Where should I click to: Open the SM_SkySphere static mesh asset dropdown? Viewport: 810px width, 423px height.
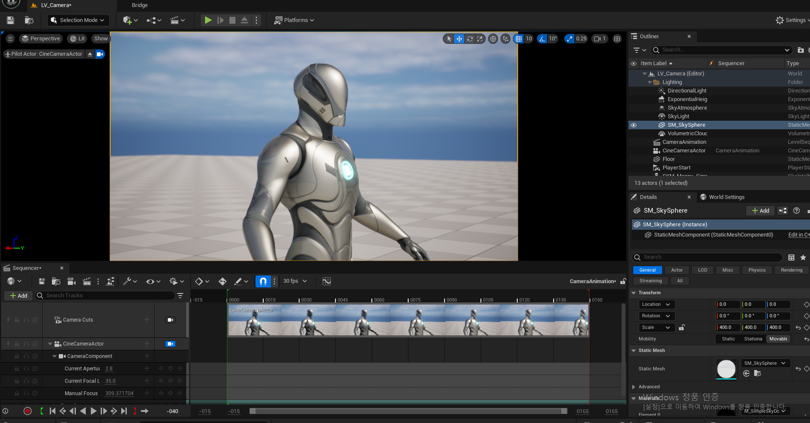click(x=765, y=363)
